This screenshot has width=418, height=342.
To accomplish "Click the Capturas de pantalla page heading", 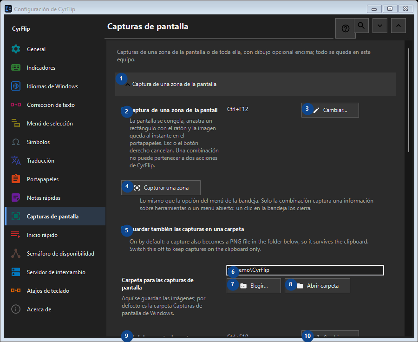I will point(148,26).
